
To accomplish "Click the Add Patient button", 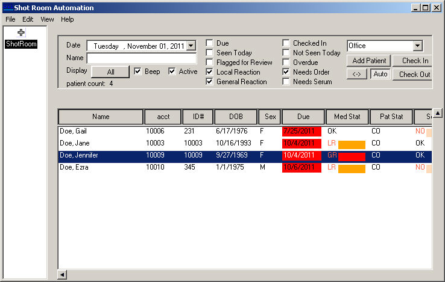I will pyautogui.click(x=369, y=61).
